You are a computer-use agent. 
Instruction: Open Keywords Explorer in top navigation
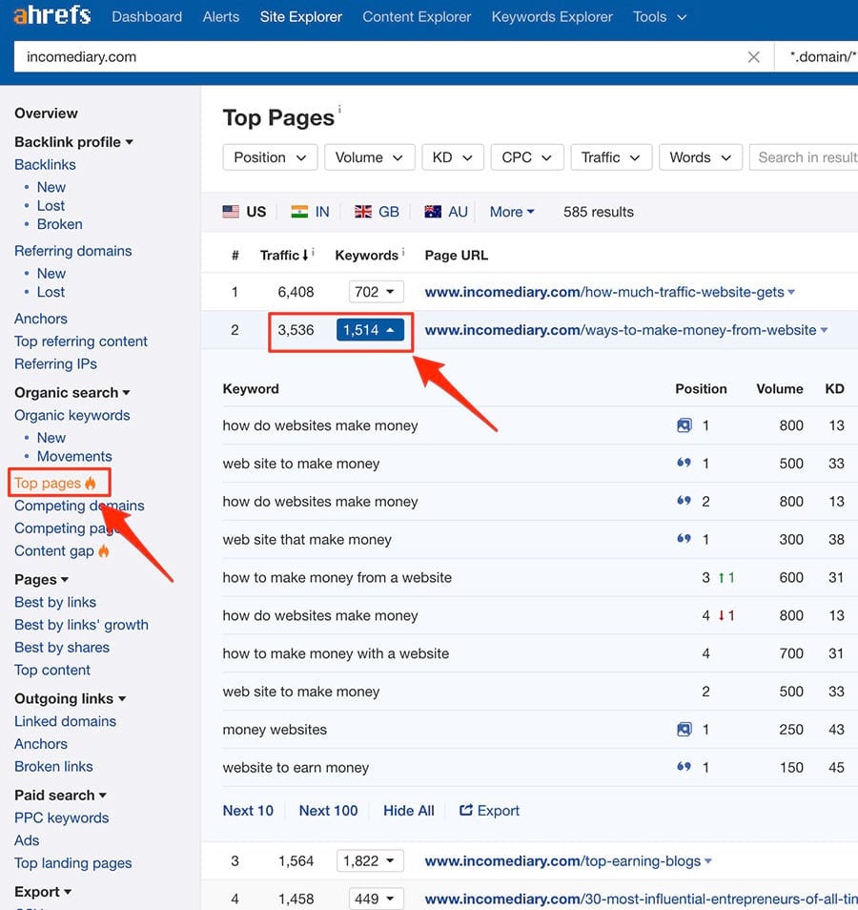tap(552, 17)
